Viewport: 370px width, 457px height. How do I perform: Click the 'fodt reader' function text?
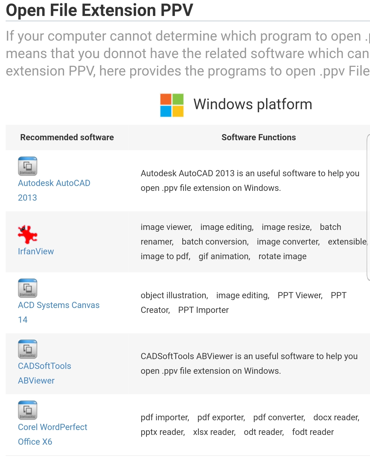(x=313, y=432)
